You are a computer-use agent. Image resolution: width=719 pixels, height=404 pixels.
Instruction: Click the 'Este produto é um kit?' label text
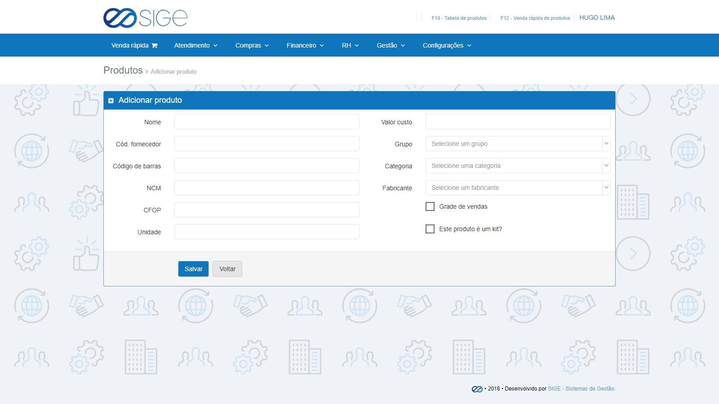point(470,229)
